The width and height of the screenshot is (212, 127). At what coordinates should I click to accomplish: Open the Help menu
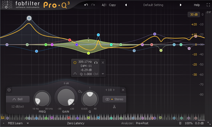pos(197,5)
